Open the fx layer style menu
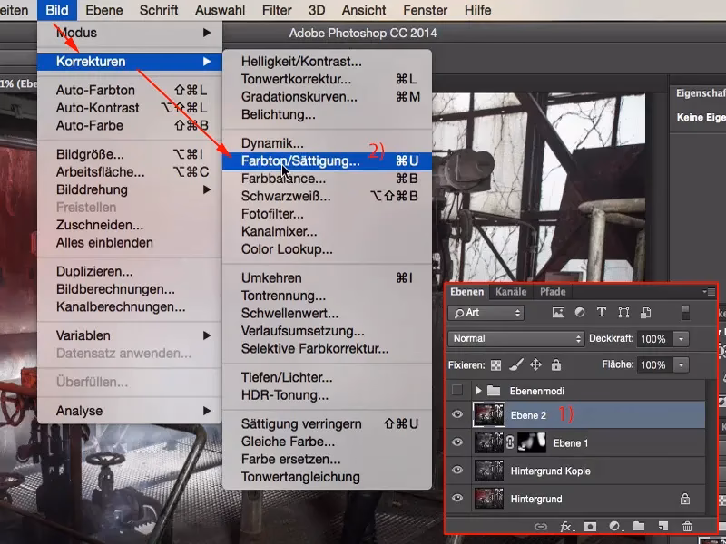 565,526
